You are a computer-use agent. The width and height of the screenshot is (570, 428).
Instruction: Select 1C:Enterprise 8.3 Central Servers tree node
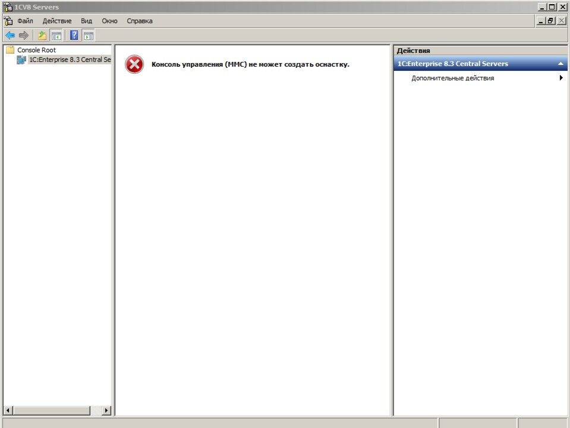coord(70,60)
